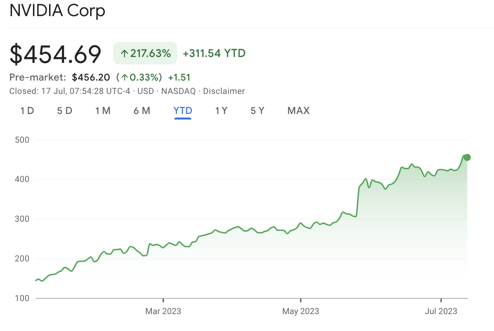Switch to the 1D time range tab

(x=27, y=111)
